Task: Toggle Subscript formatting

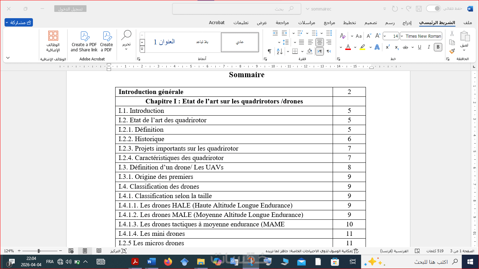Action: [397, 47]
